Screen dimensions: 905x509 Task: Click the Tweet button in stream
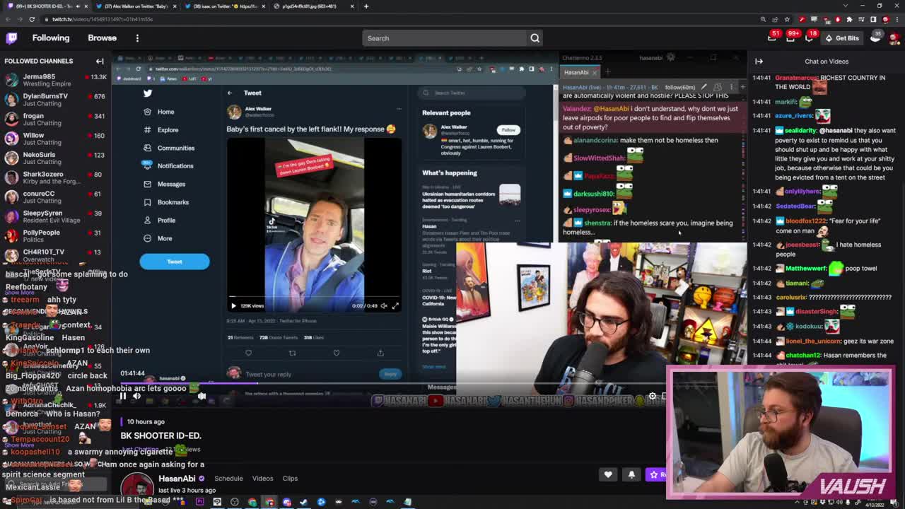click(175, 262)
